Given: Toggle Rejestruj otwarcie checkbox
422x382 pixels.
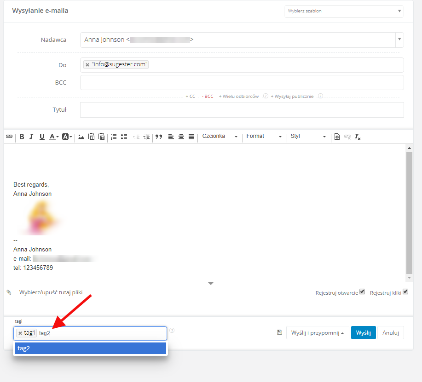Looking at the screenshot, I should click(362, 291).
